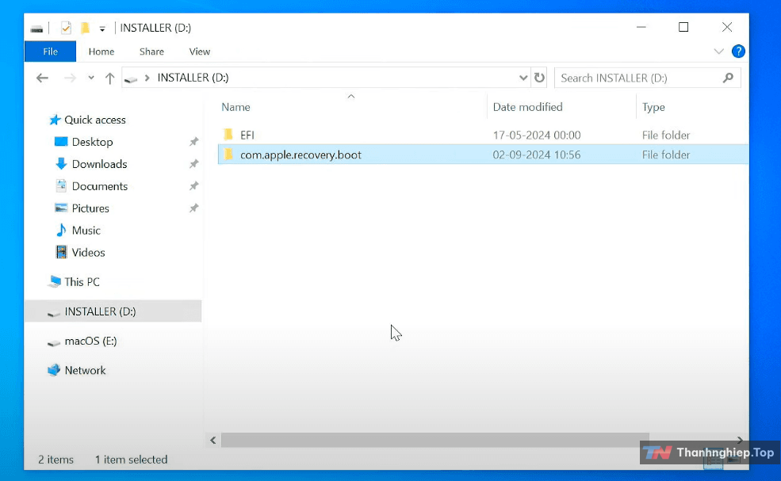The width and height of the screenshot is (781, 481).
Task: Click INSTALLER (D:) breadcrumb in address bar
Action: tap(193, 78)
